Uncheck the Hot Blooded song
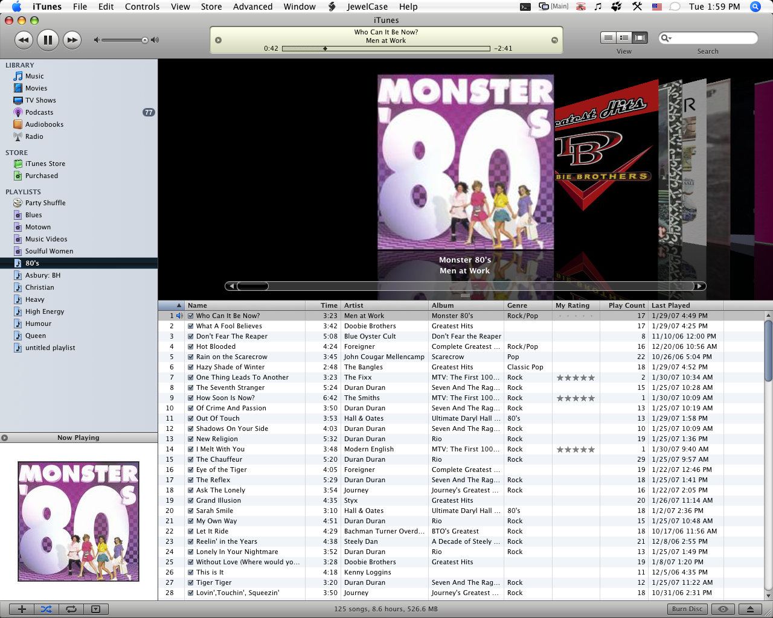This screenshot has width=773, height=618. 191,346
